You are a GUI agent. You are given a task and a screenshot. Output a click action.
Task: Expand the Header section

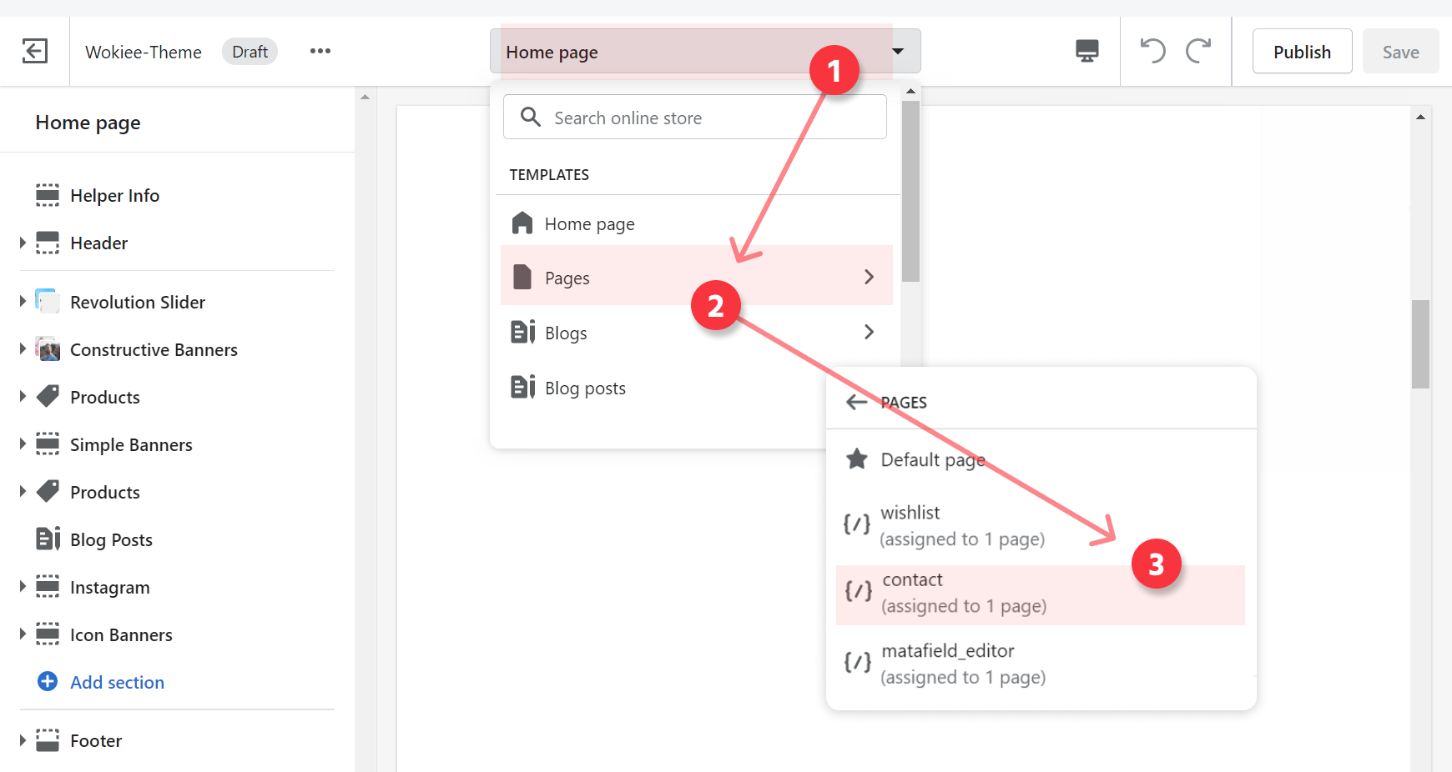point(23,243)
